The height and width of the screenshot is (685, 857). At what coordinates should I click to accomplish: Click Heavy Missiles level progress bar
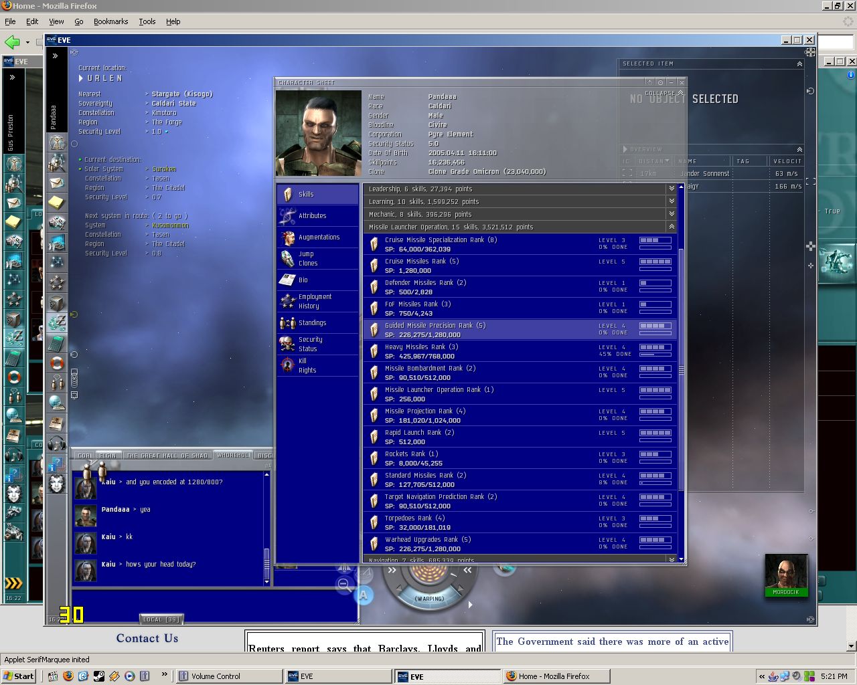[655, 347]
